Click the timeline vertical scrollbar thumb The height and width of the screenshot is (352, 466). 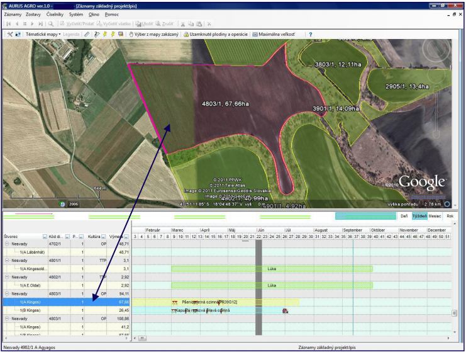(x=454, y=313)
